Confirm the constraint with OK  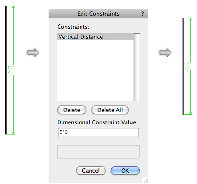coord(125,170)
